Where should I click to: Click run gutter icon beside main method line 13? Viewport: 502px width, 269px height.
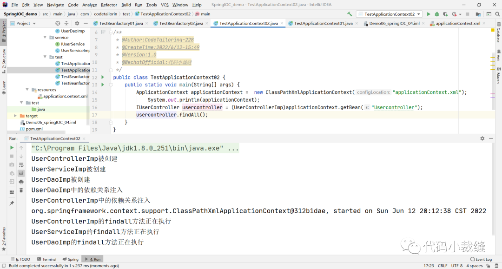103,85
